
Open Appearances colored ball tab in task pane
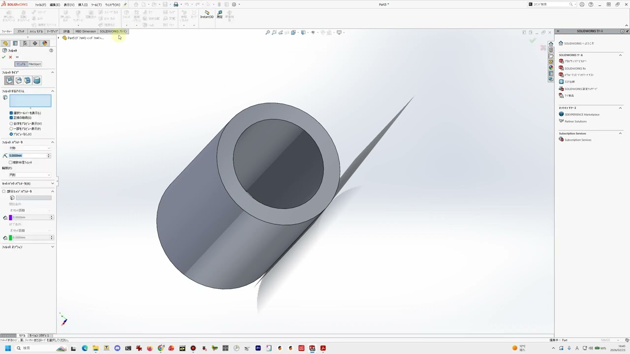click(551, 67)
